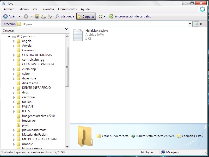Viewport: 209px width, 157px height.
Task: Expand the angelo folder
Action: (x=14, y=41)
